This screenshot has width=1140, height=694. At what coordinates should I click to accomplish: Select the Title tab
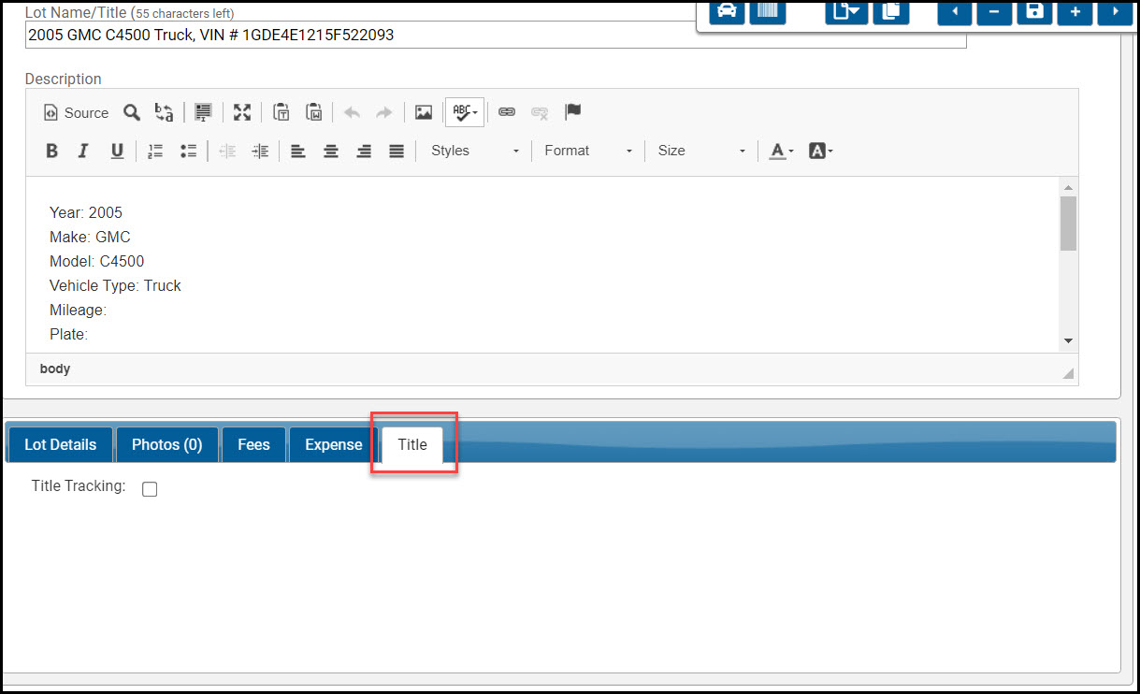coord(412,444)
